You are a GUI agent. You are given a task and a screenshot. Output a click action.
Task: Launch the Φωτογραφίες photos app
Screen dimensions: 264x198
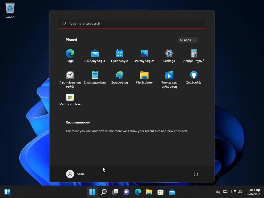coord(144,56)
